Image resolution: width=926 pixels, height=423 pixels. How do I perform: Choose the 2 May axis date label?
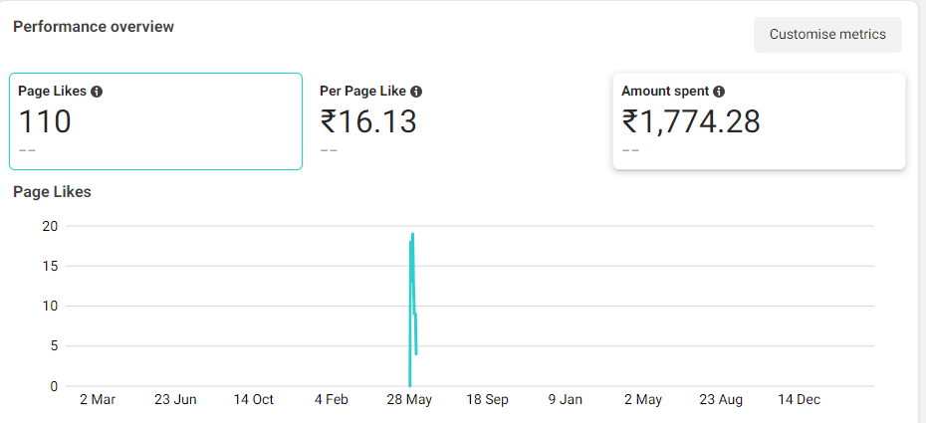(x=643, y=399)
